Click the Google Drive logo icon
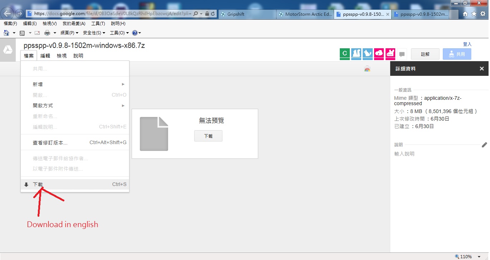The height and width of the screenshot is (260, 490). pos(8,50)
